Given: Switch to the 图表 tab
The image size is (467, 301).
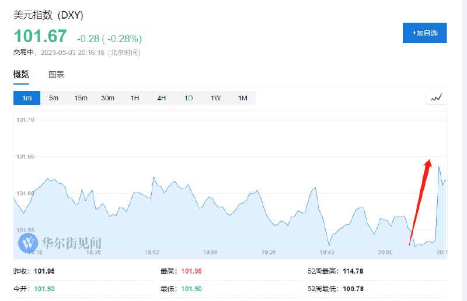Looking at the screenshot, I should (56, 75).
